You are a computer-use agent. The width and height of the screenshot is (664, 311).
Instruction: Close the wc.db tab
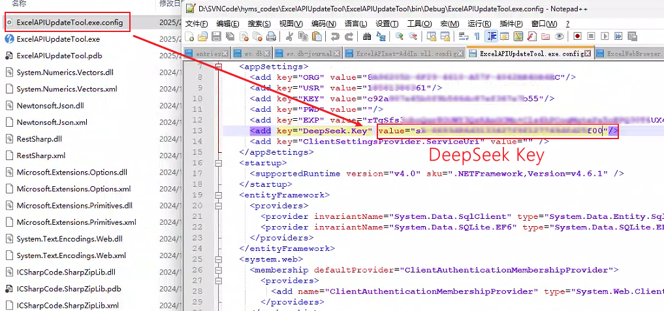[266, 54]
